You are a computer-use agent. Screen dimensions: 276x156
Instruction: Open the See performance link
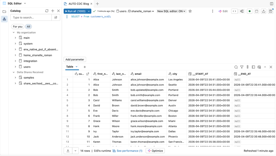click(x=129, y=151)
